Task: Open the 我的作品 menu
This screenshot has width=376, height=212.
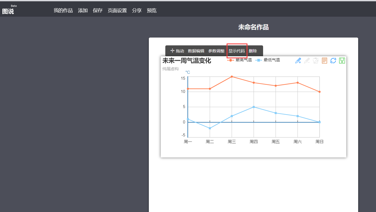Action: [x=63, y=11]
